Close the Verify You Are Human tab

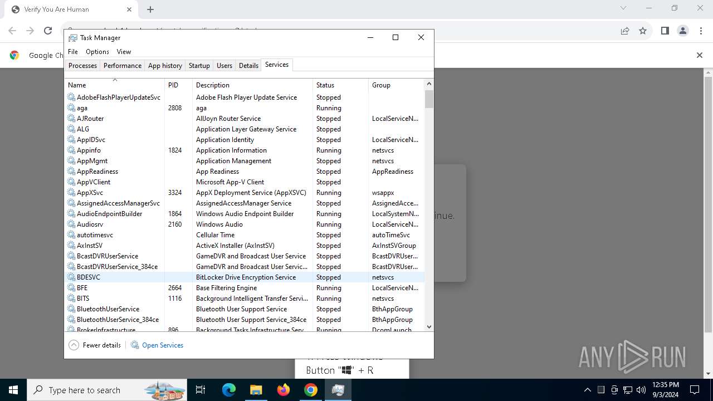pos(129,9)
